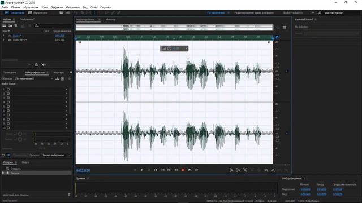Viewport: 362px width, 203px height.
Task: Delete the effects preset trash icon
Action: pyautogui.click(x=62, y=79)
